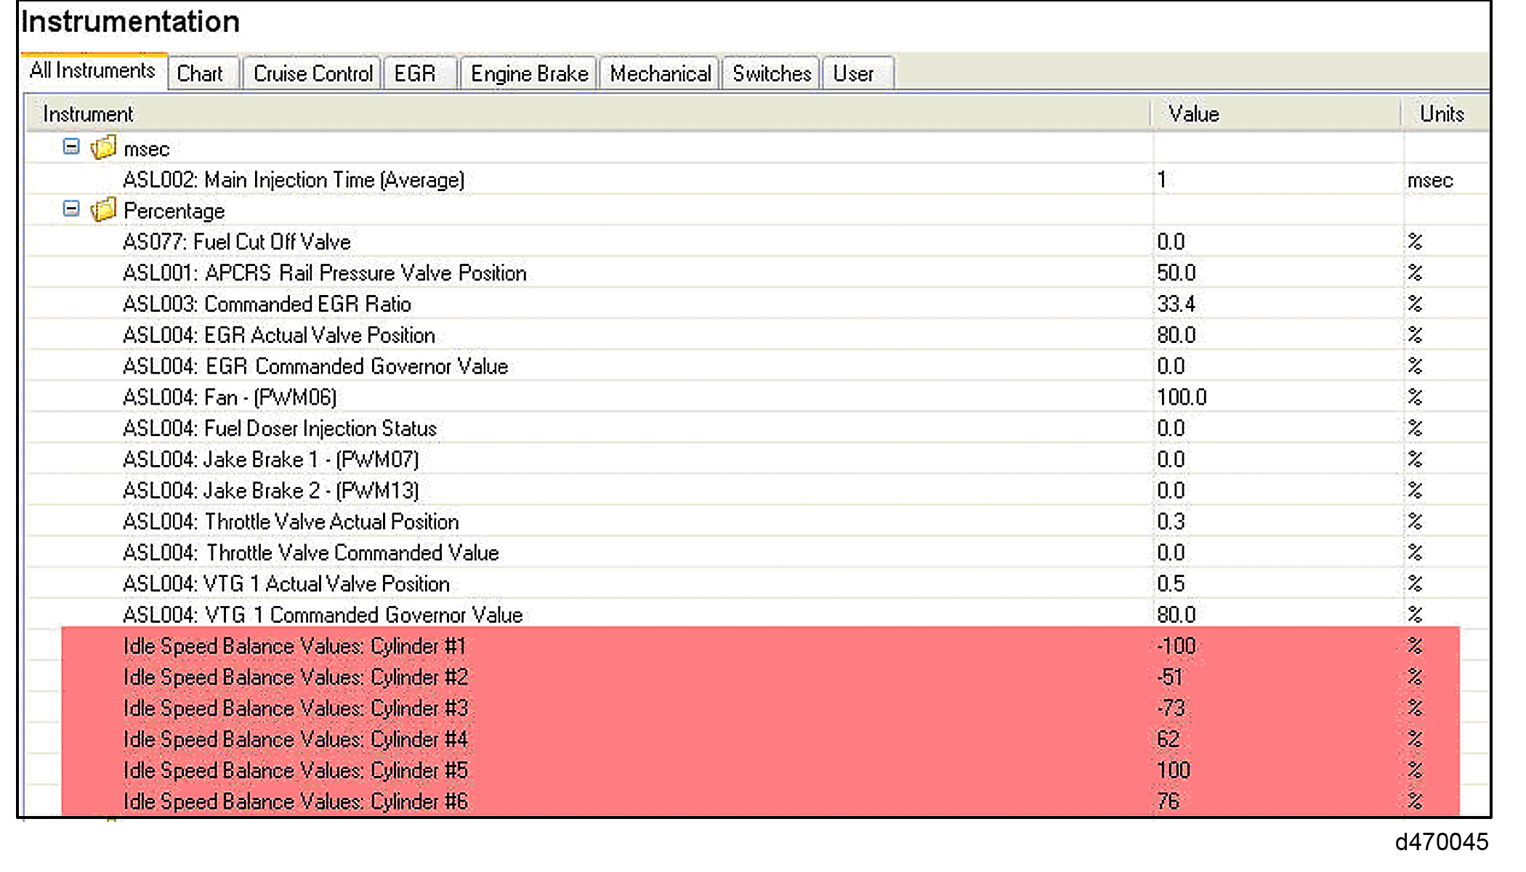Open the Cruise Control tab
Screen dimensions: 1526x872
pos(312,73)
